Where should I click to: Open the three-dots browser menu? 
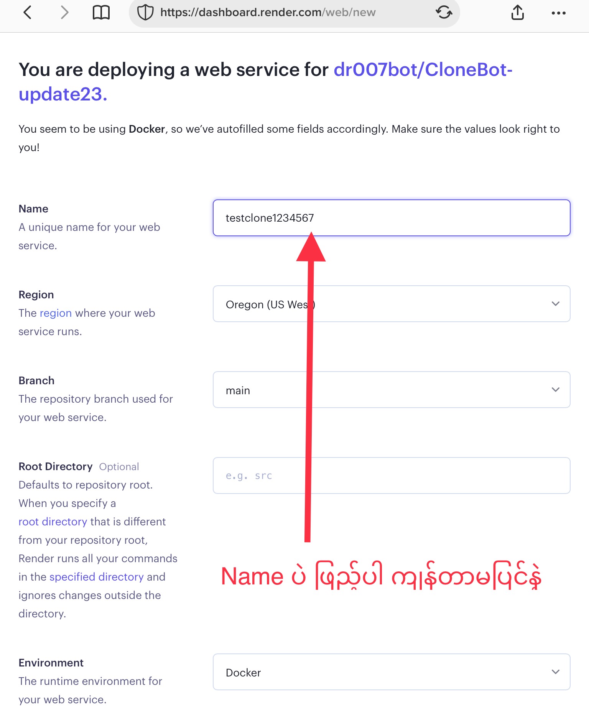click(x=558, y=13)
